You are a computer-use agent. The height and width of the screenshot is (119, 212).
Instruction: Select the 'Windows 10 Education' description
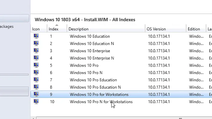pyautogui.click(x=90, y=36)
